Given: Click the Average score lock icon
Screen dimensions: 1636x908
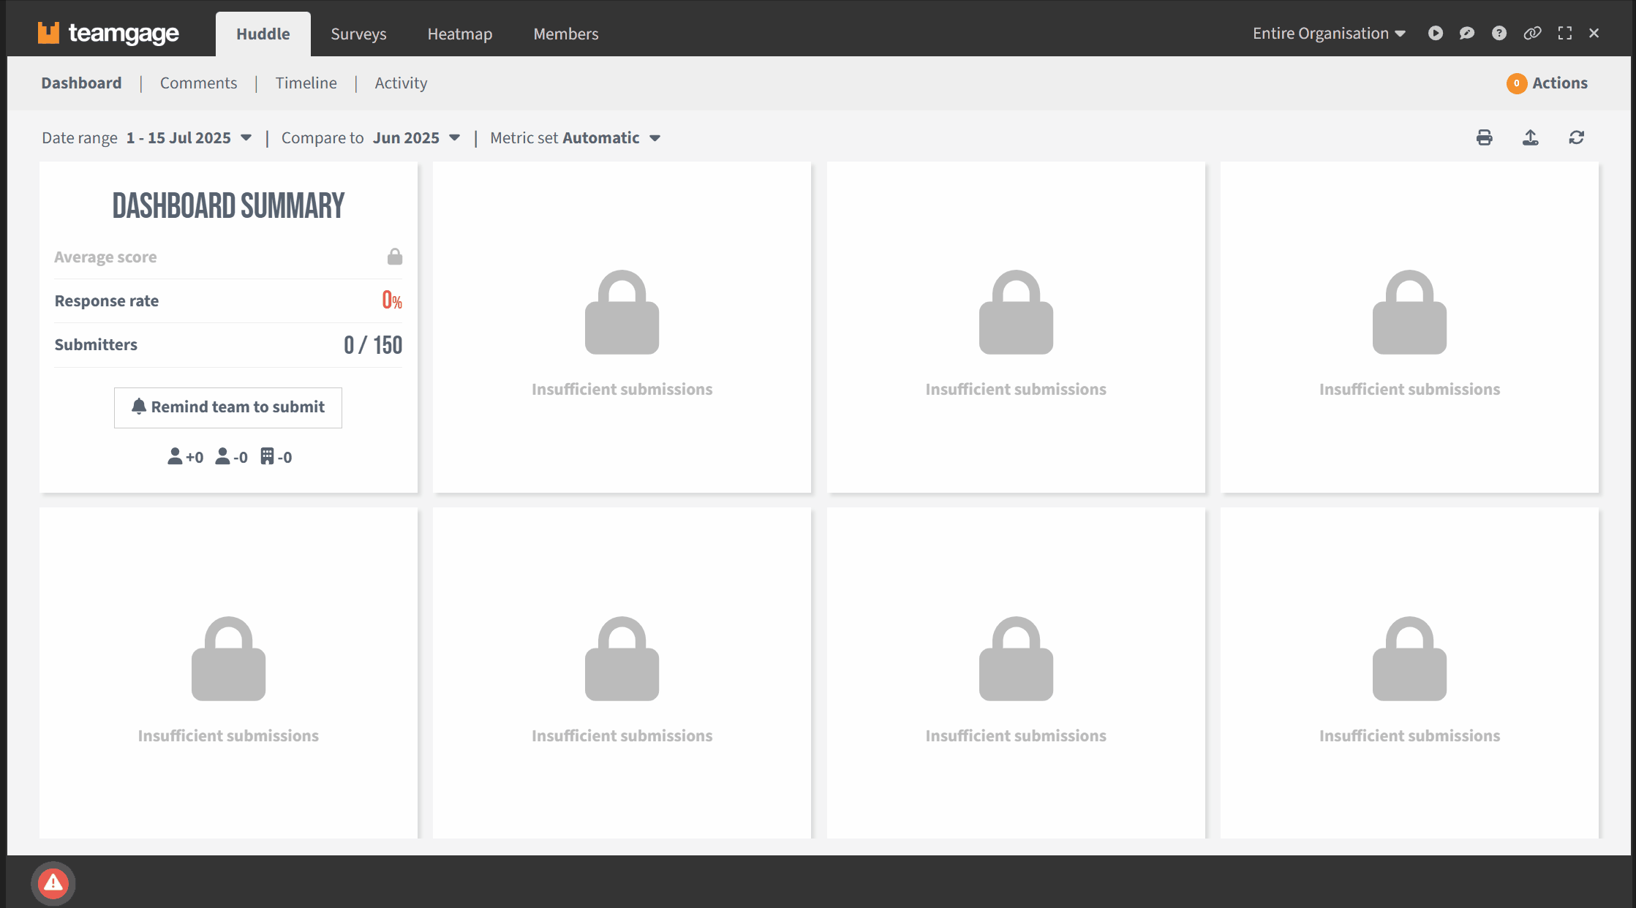Looking at the screenshot, I should click(x=395, y=257).
